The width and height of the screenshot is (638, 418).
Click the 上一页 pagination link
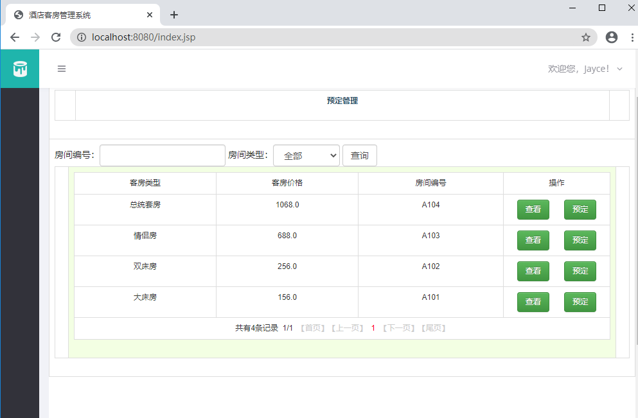coord(347,328)
